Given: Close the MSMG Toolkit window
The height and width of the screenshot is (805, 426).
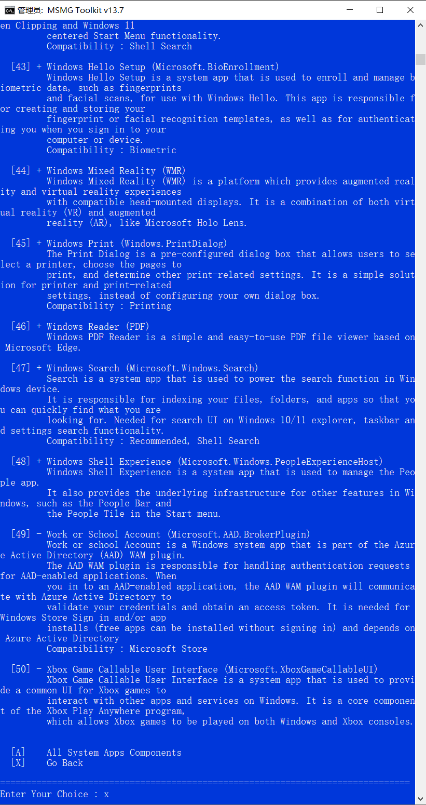Looking at the screenshot, I should point(410,10).
